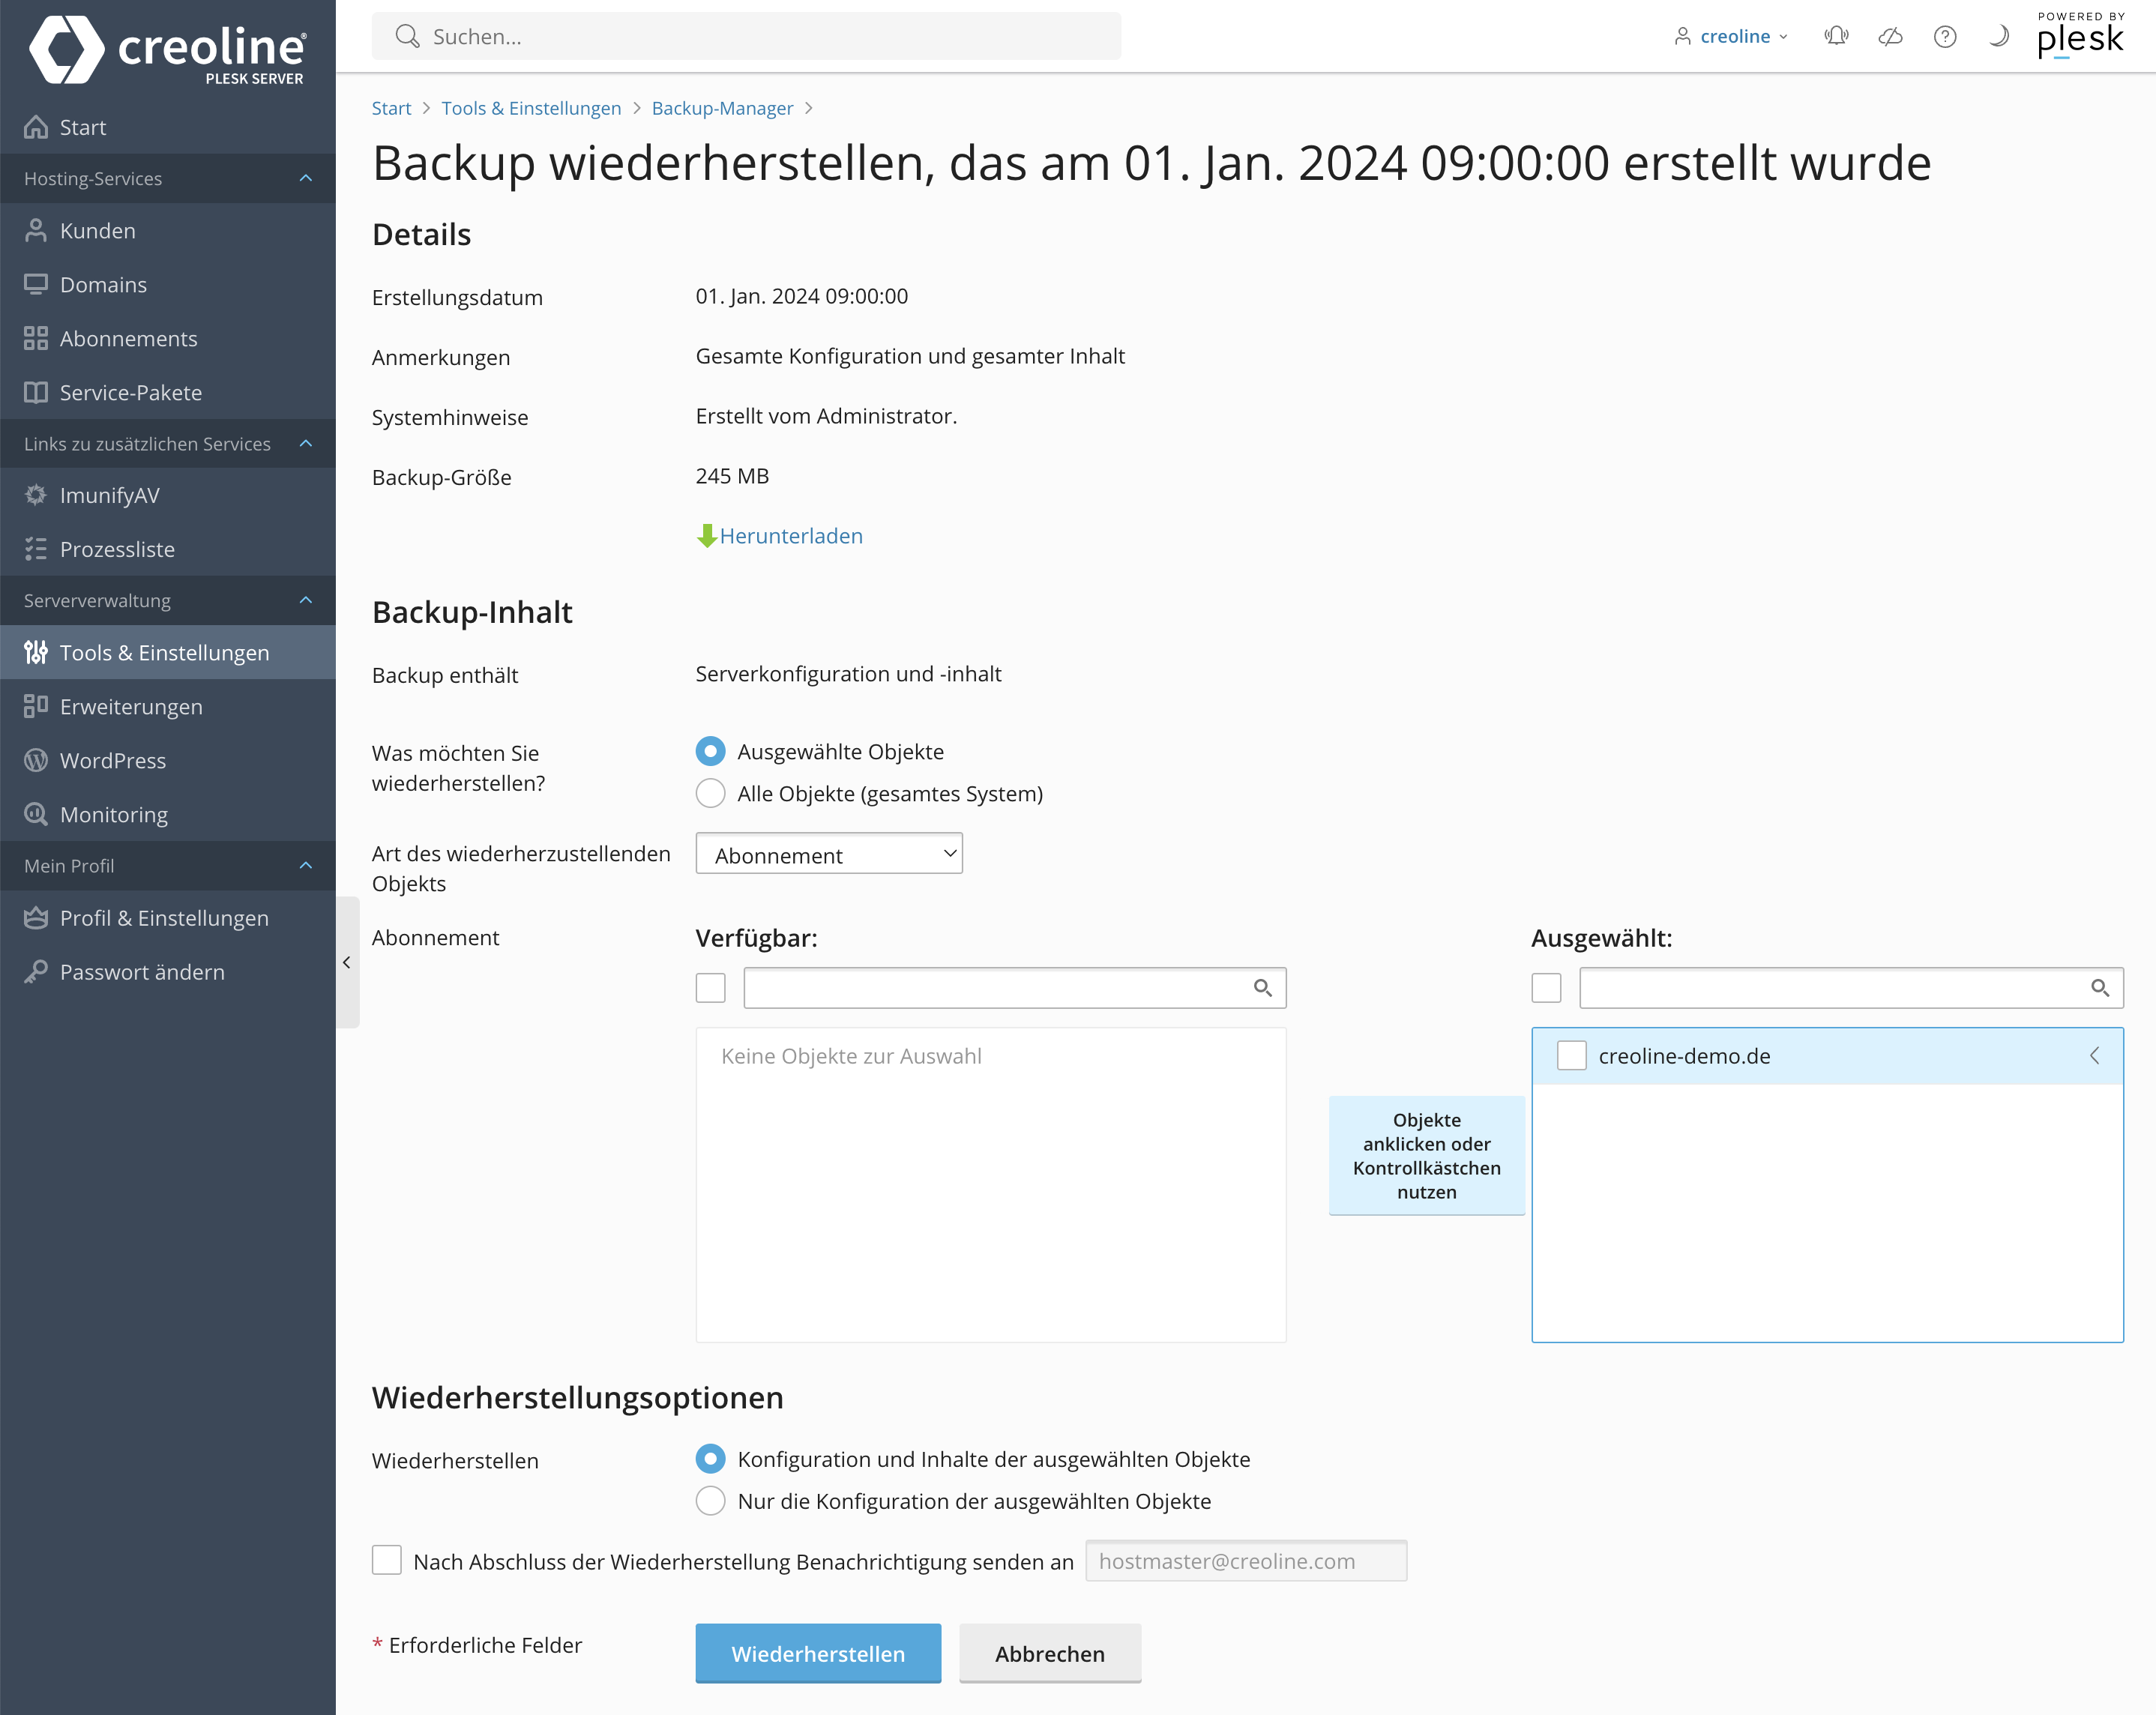Go to Abonnements menu item

click(x=168, y=339)
